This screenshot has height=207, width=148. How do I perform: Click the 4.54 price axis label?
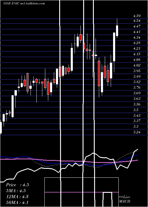point(137,21)
